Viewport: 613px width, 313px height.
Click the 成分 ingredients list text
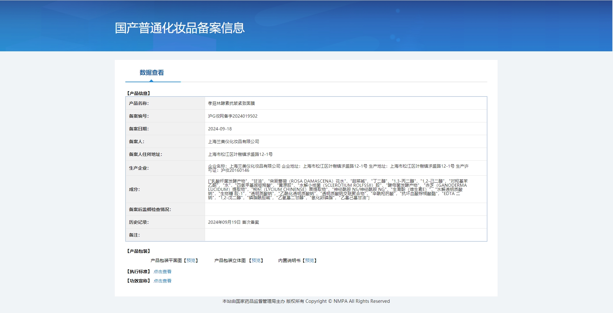click(x=337, y=189)
